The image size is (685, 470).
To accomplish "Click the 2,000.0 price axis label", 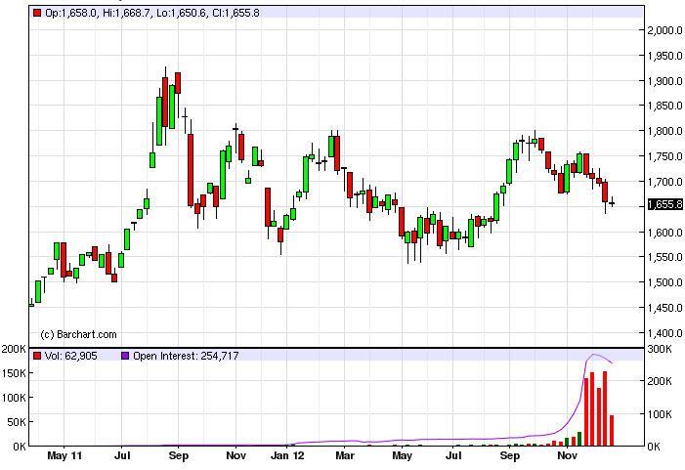I will (x=664, y=30).
